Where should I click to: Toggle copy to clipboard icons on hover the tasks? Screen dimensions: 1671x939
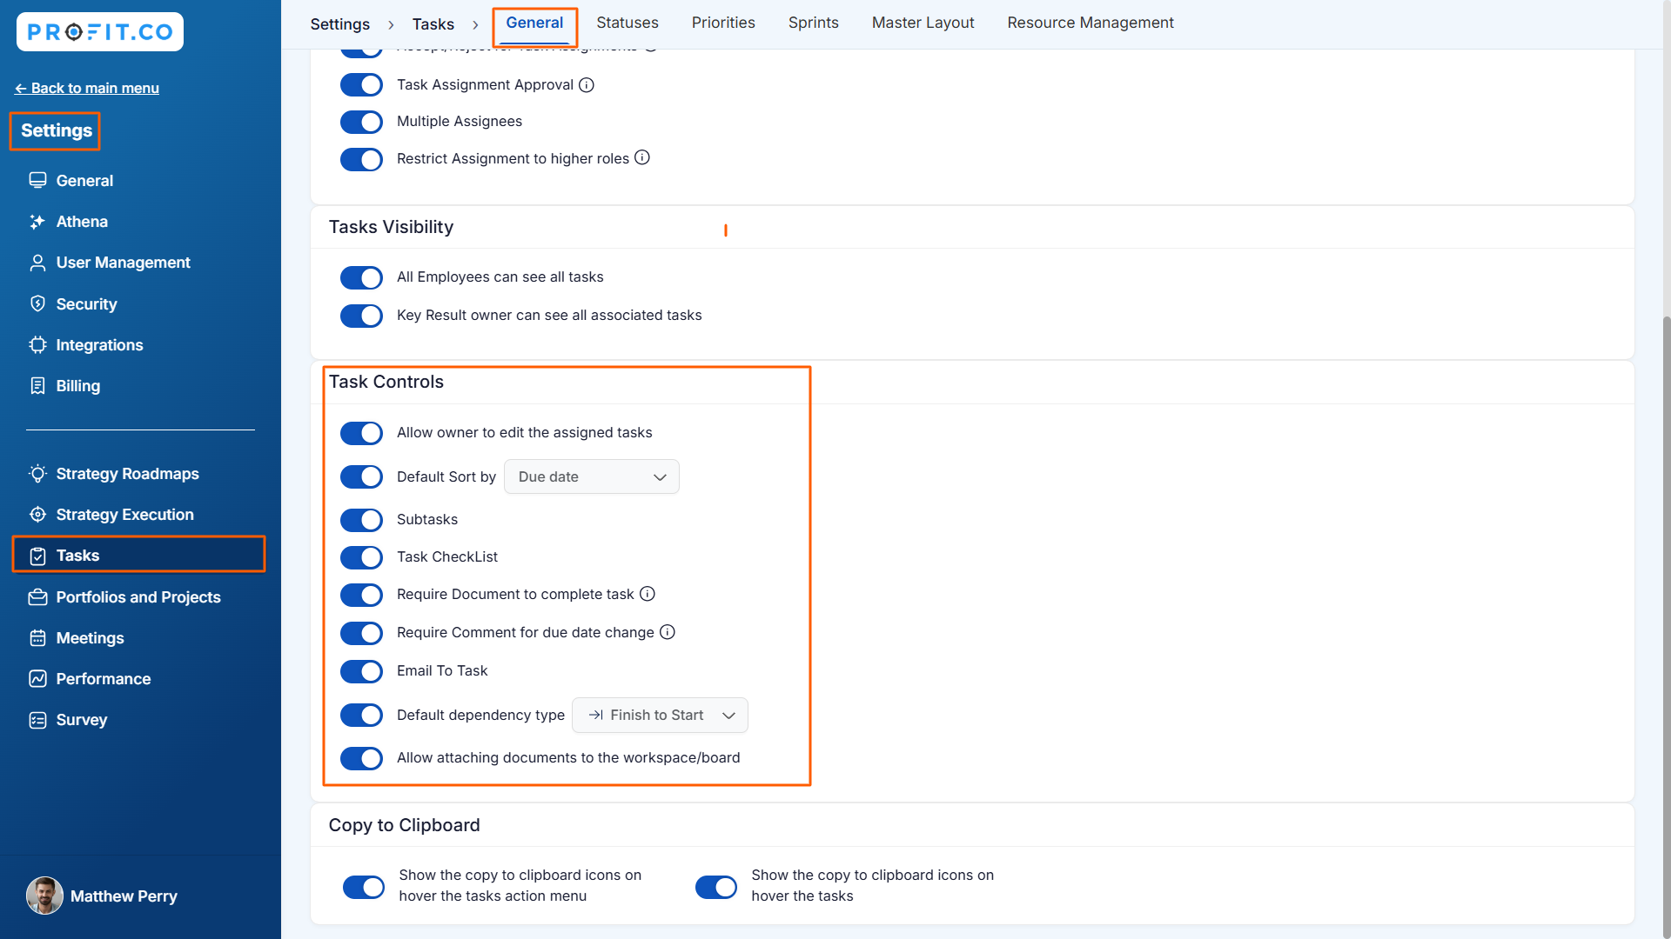point(716,887)
